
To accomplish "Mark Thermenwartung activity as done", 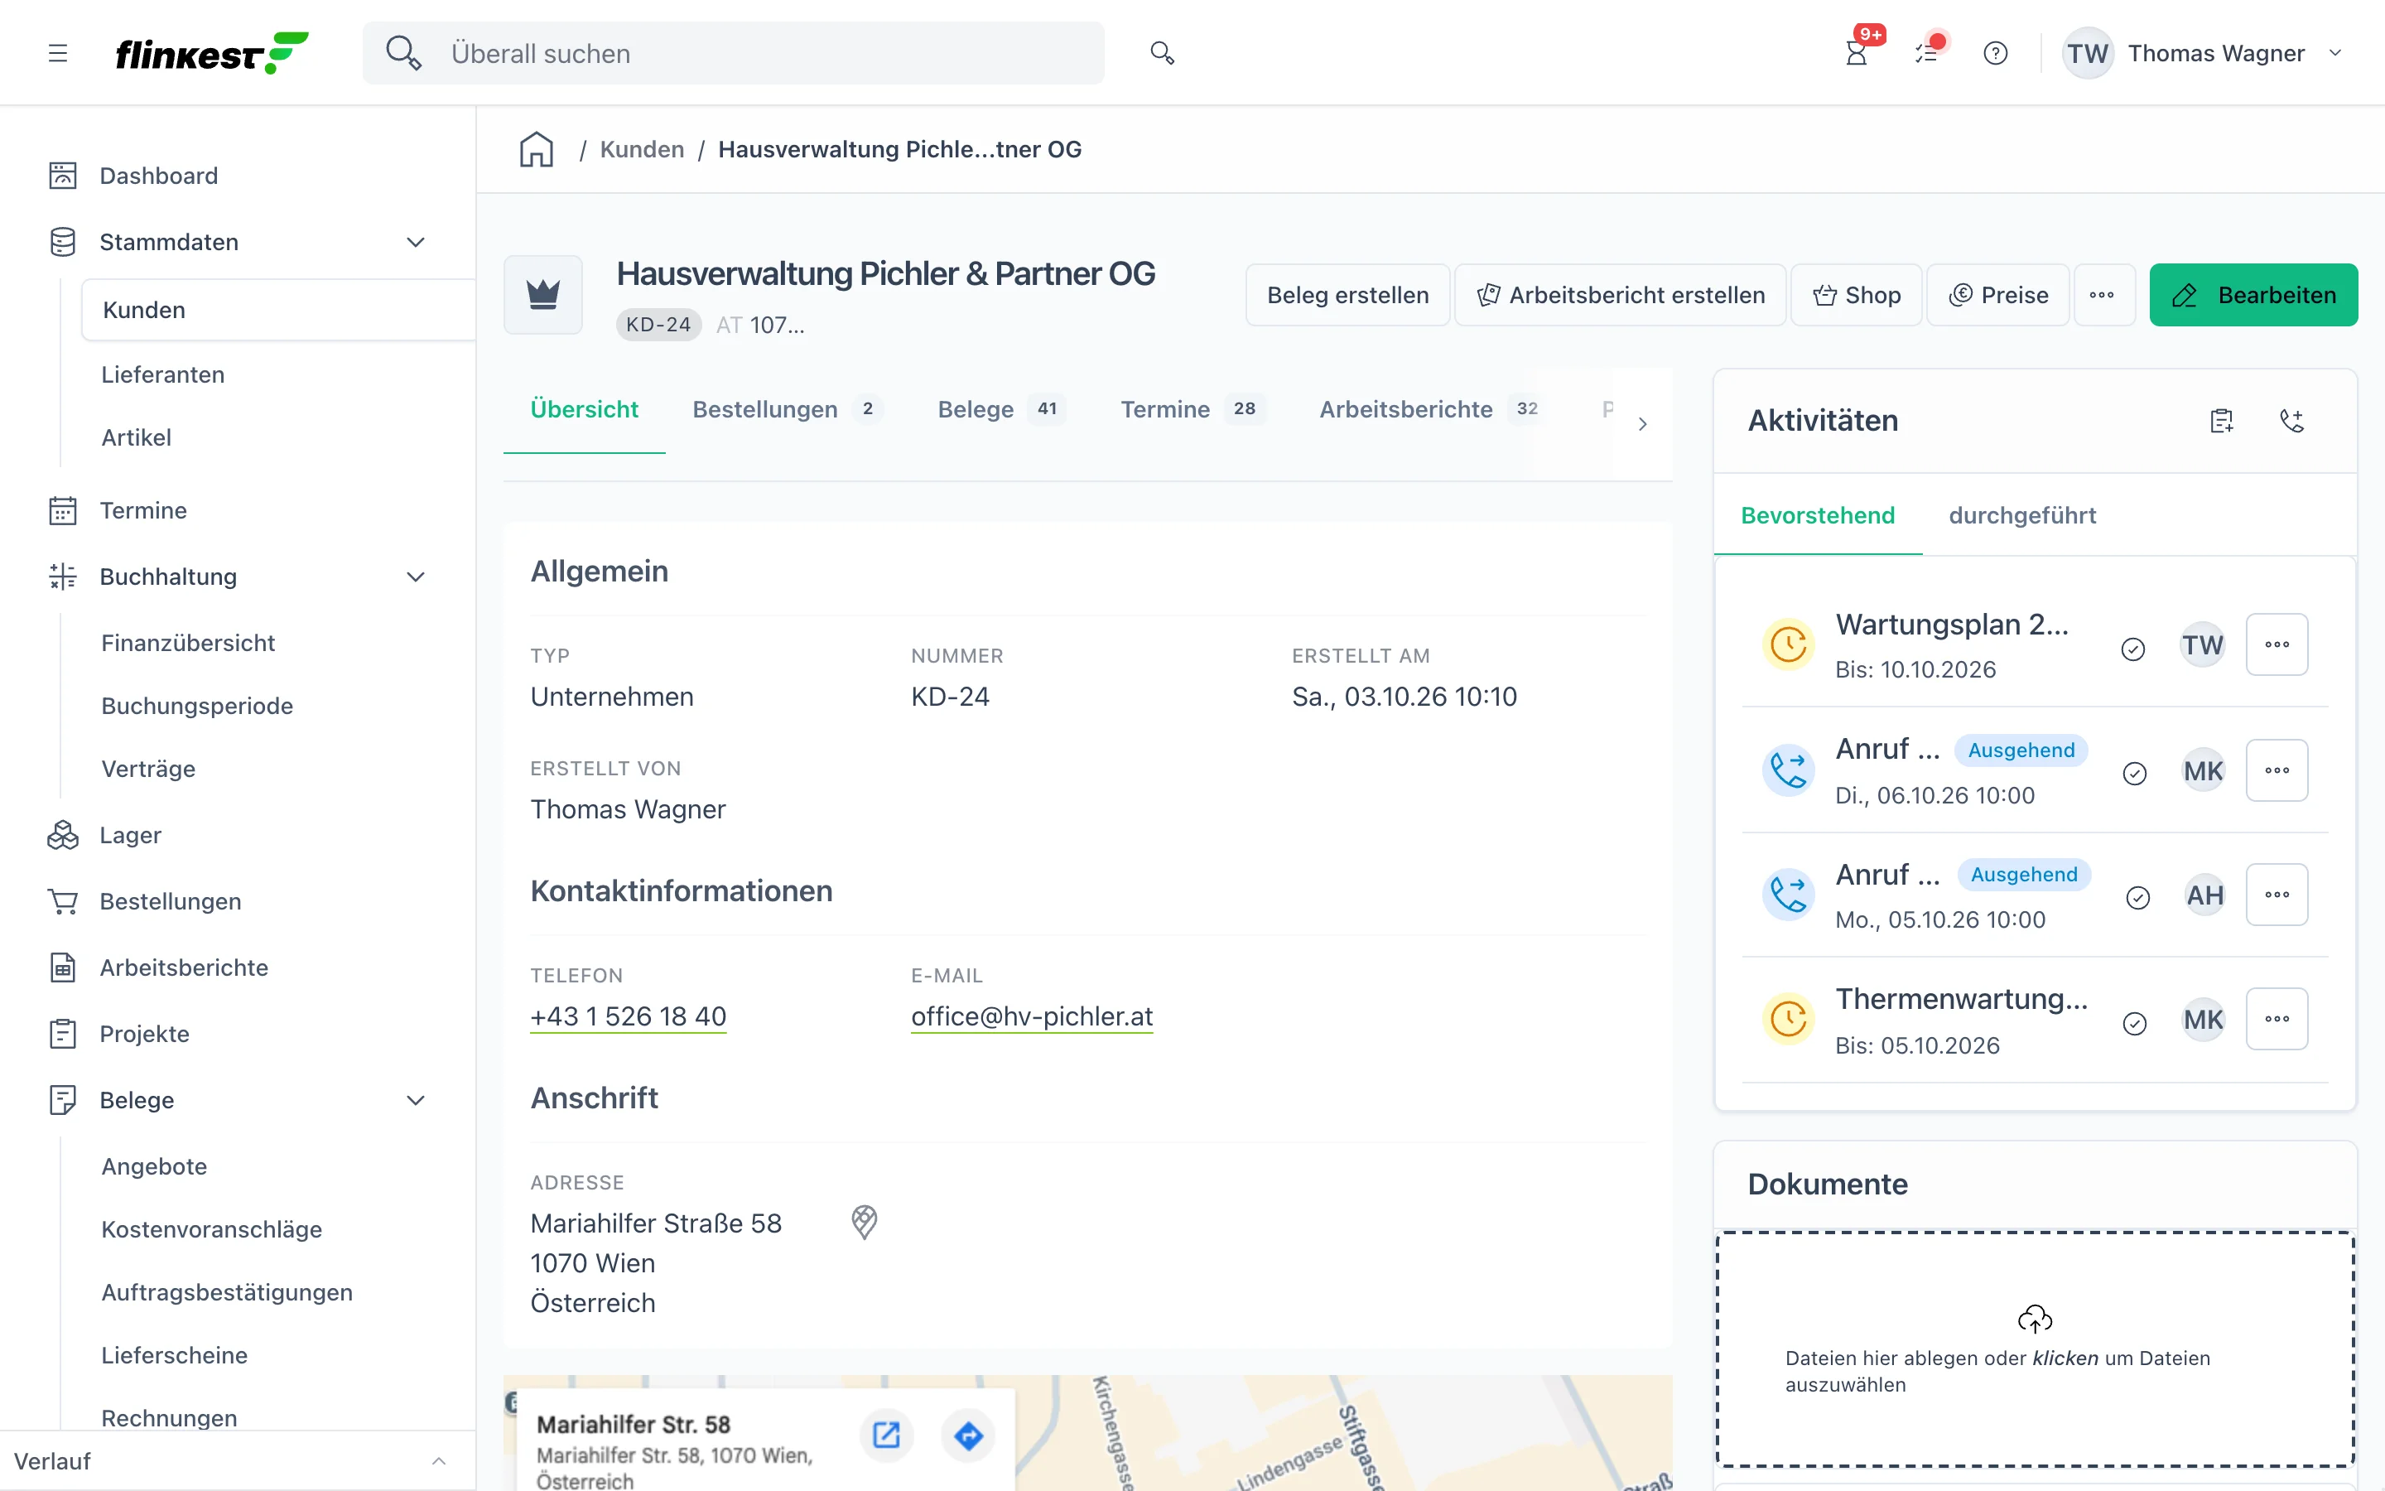I will coord(2135,1024).
